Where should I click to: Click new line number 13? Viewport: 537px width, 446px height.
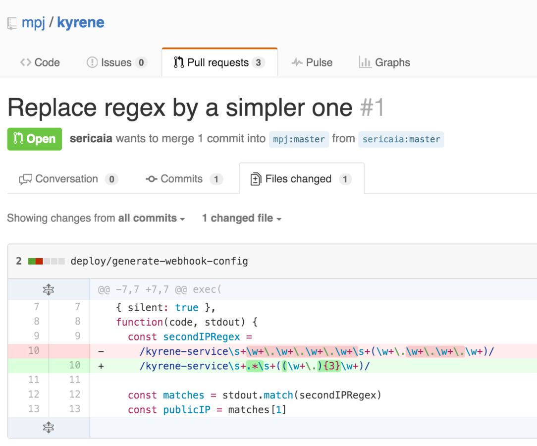[x=75, y=409]
